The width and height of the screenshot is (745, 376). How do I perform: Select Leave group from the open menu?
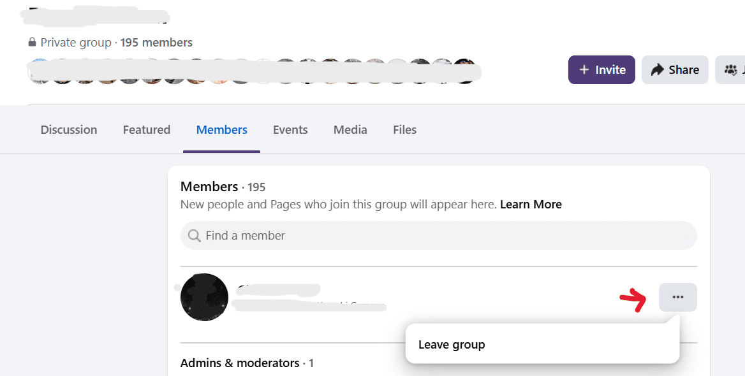(451, 344)
